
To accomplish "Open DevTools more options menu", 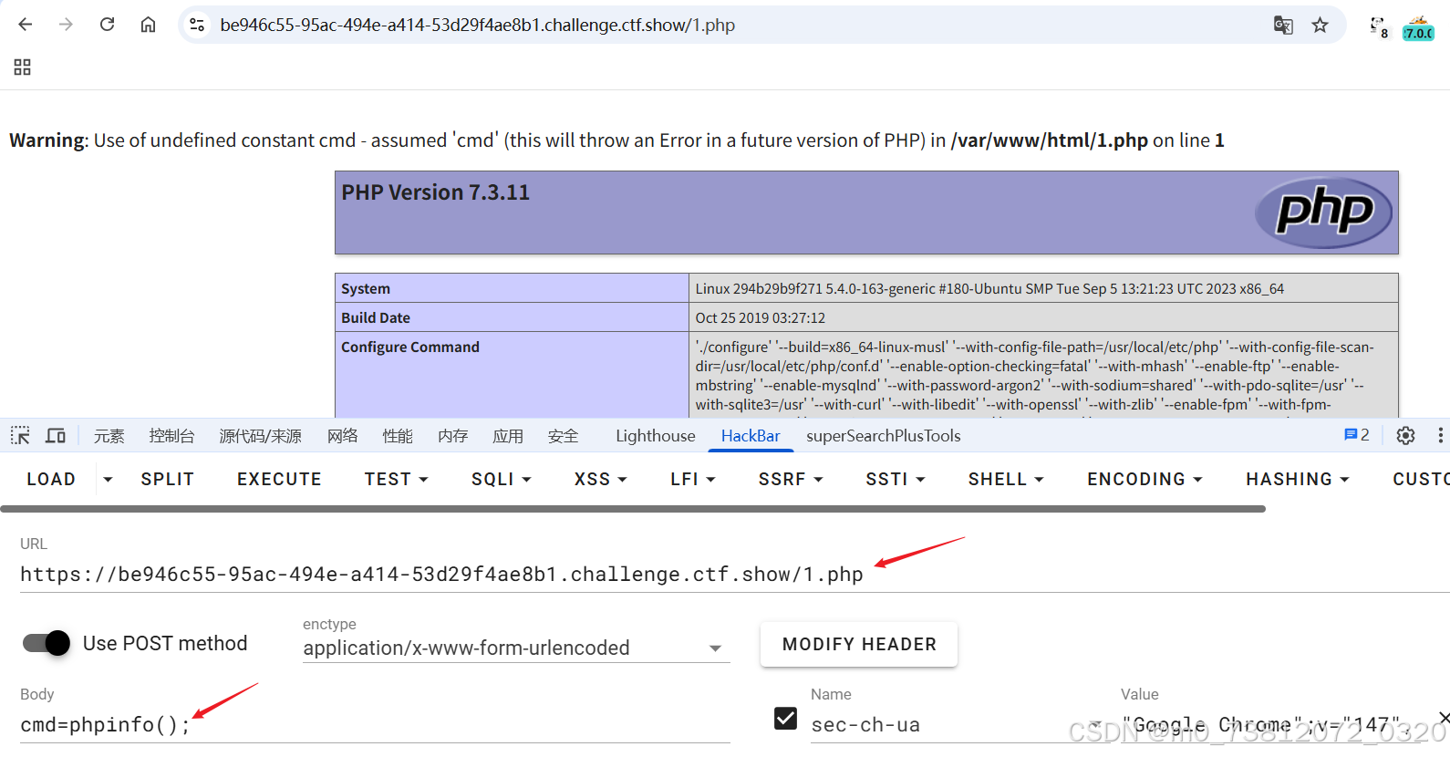I will click(1440, 436).
